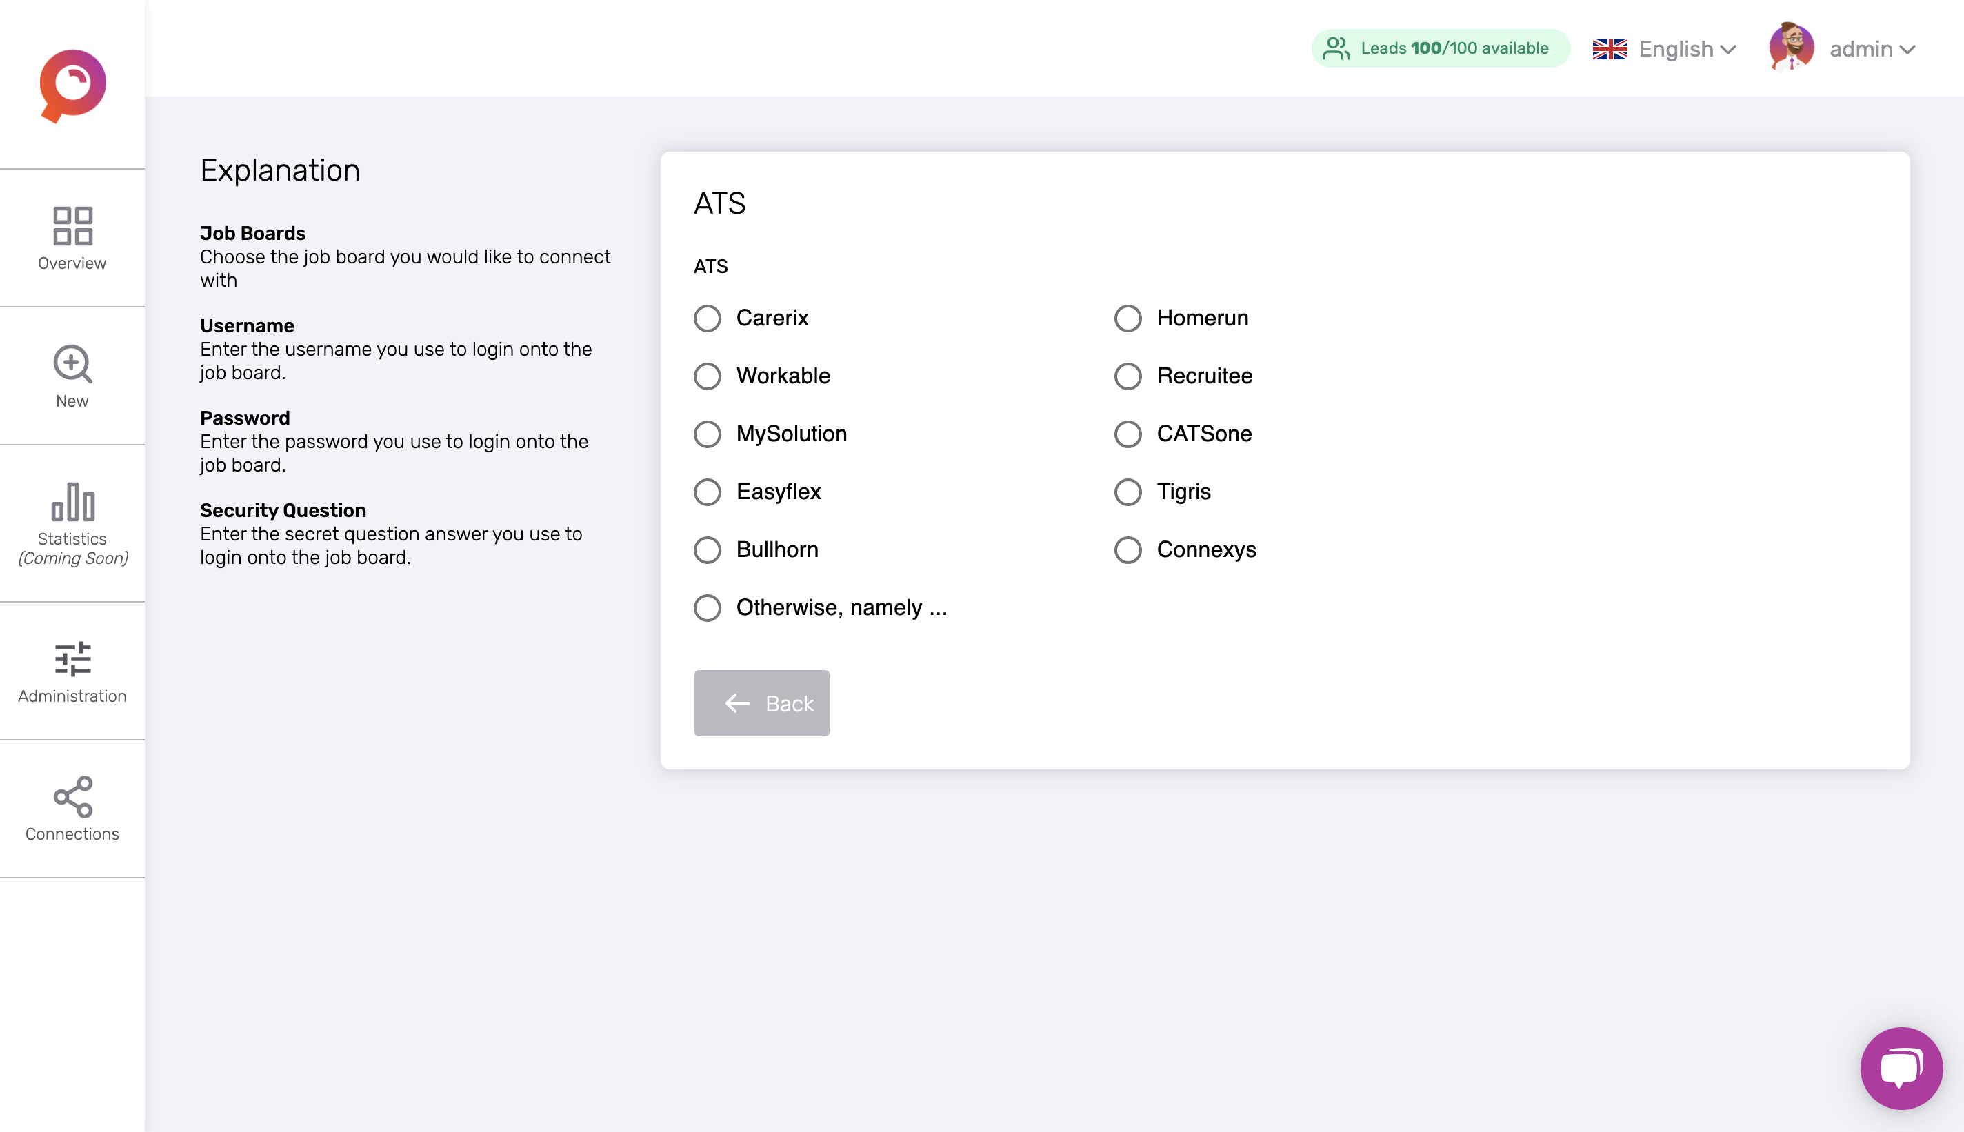The image size is (1964, 1132).
Task: Click the app logo in the sidebar
Action: pos(72,85)
